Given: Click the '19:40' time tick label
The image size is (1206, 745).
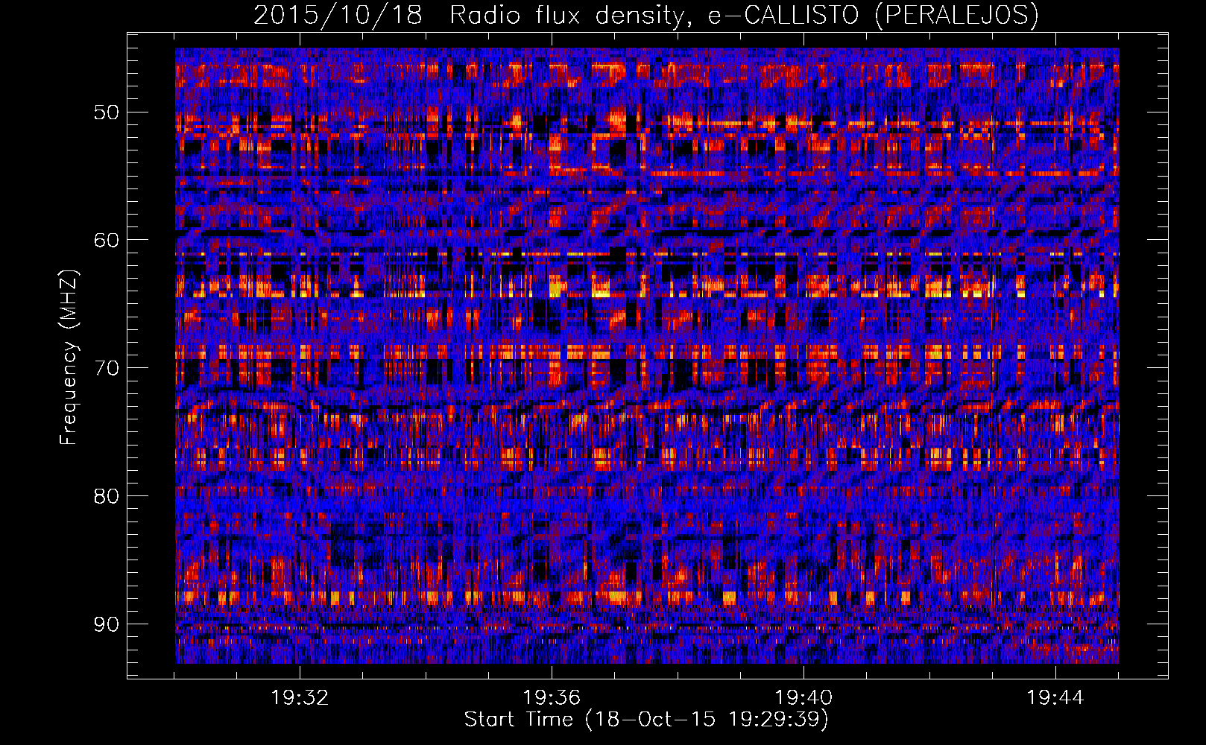Looking at the screenshot, I should coord(804,698).
